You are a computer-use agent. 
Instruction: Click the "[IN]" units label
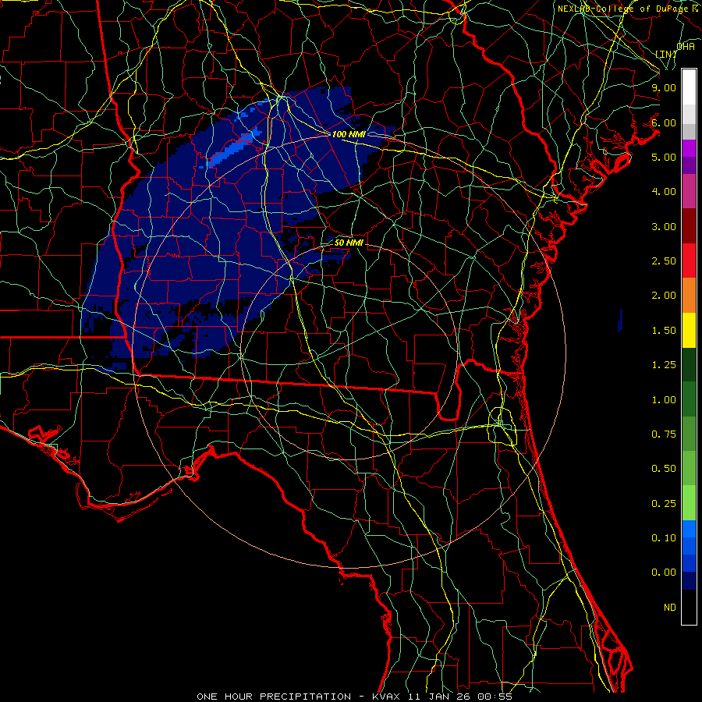coord(665,54)
